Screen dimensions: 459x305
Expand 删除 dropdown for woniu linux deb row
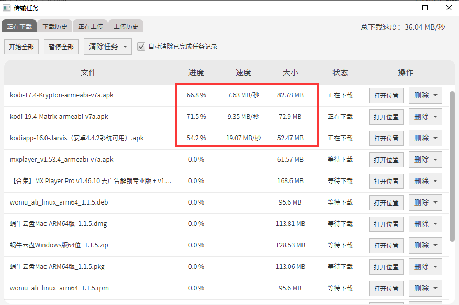pyautogui.click(x=426, y=202)
